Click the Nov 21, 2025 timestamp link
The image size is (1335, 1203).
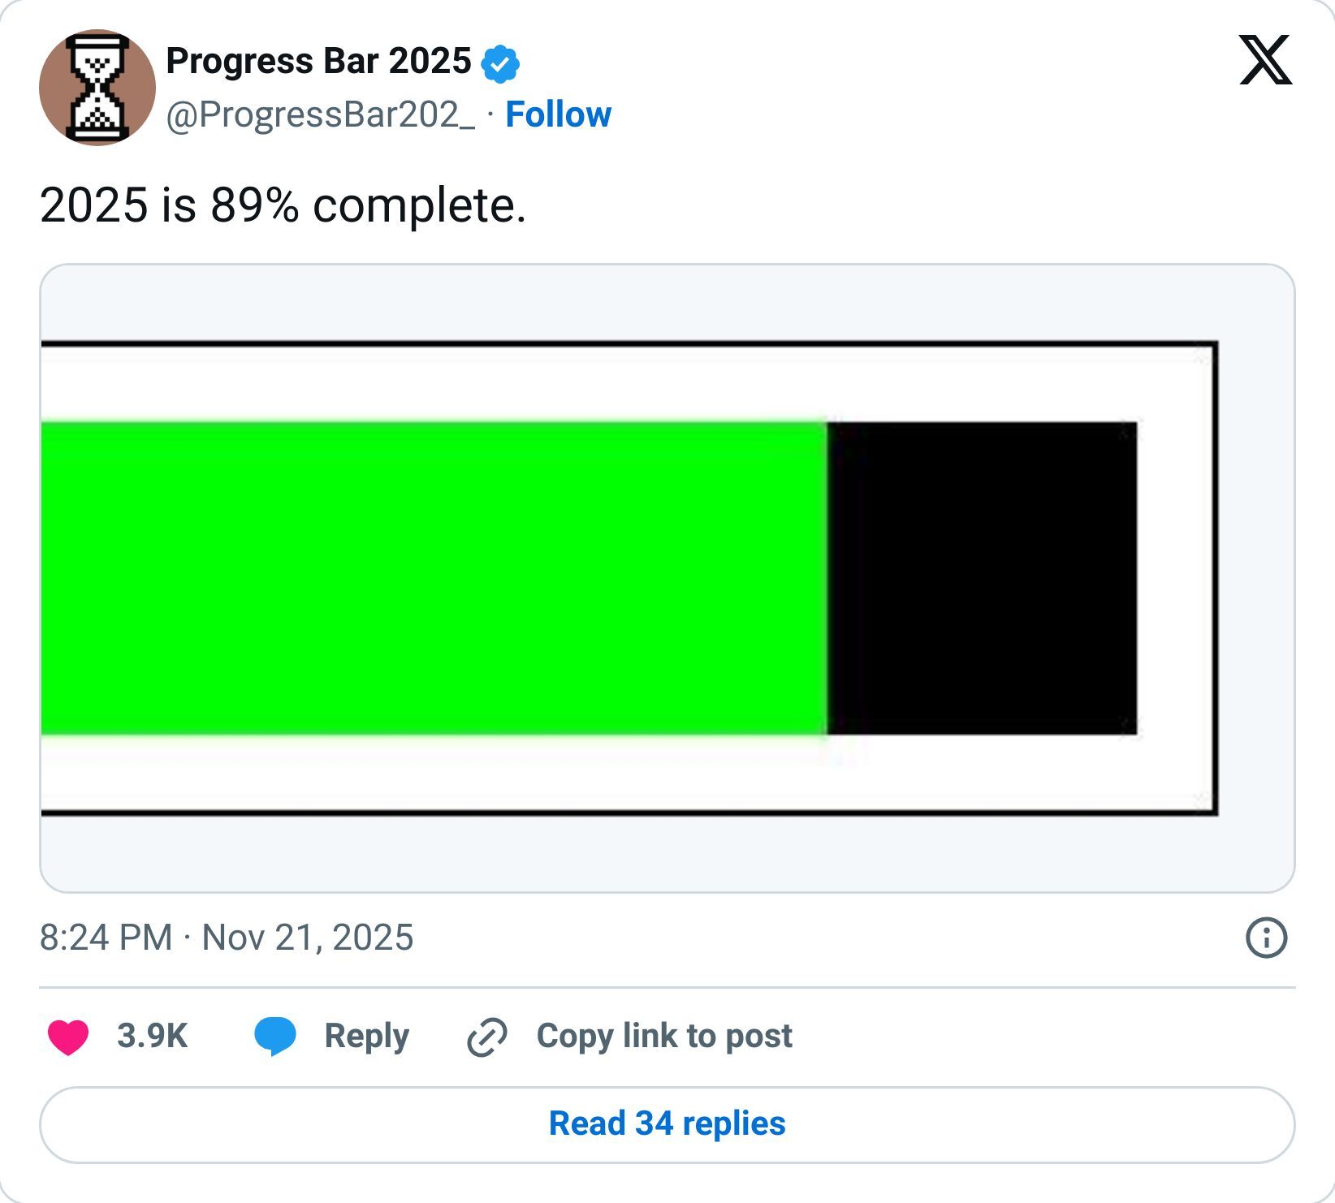pos(311,938)
